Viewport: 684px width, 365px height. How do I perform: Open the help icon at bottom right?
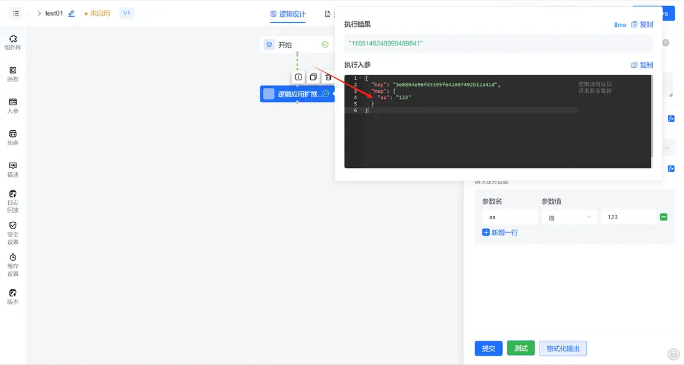(x=673, y=354)
